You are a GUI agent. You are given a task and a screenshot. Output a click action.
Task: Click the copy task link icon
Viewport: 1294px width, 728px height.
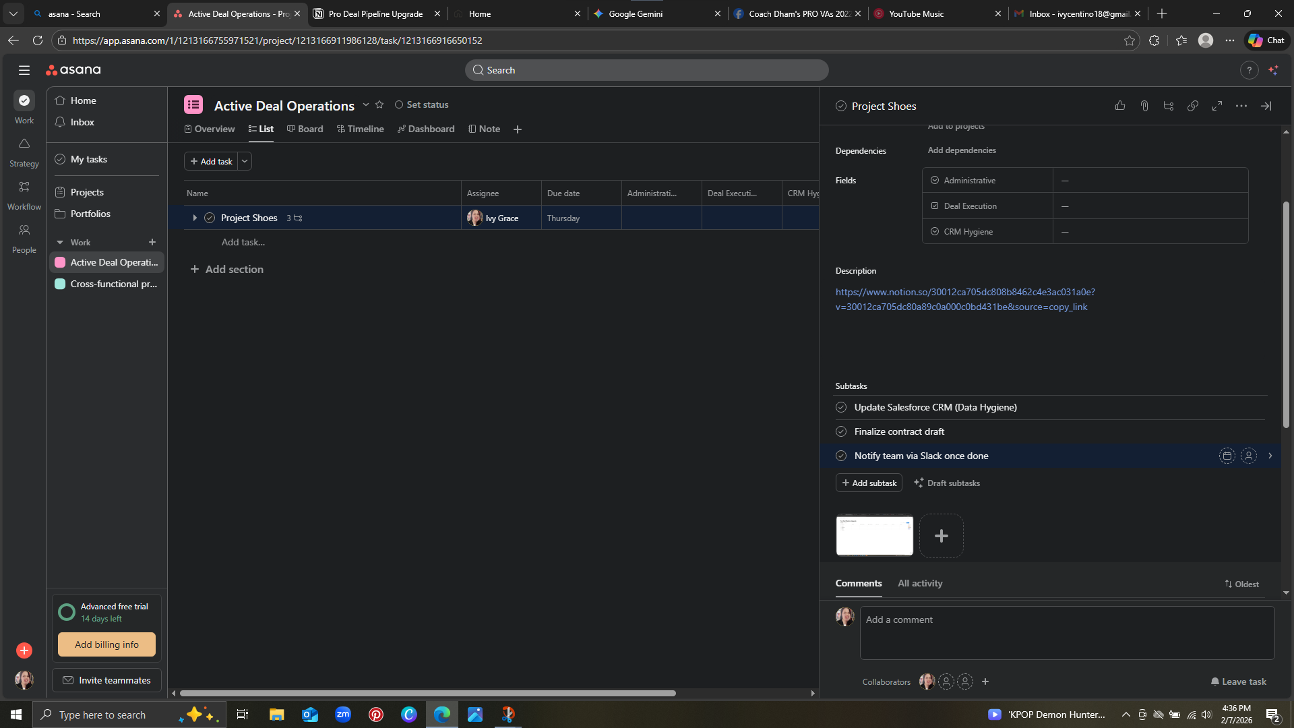coord(1193,106)
